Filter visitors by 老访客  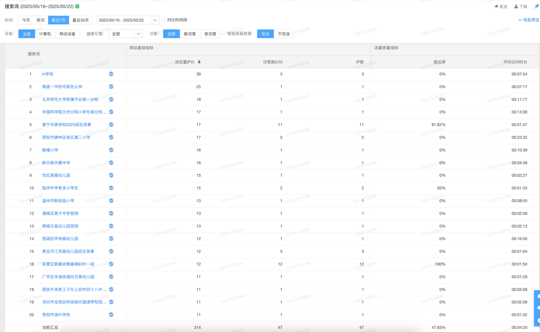210,34
